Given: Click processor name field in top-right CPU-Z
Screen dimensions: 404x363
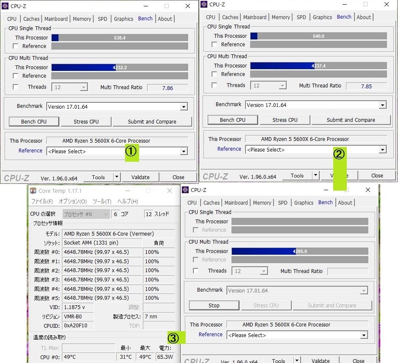Looking at the screenshot, I should tap(316, 139).
